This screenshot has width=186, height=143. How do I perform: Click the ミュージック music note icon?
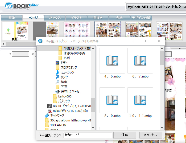click(57, 72)
